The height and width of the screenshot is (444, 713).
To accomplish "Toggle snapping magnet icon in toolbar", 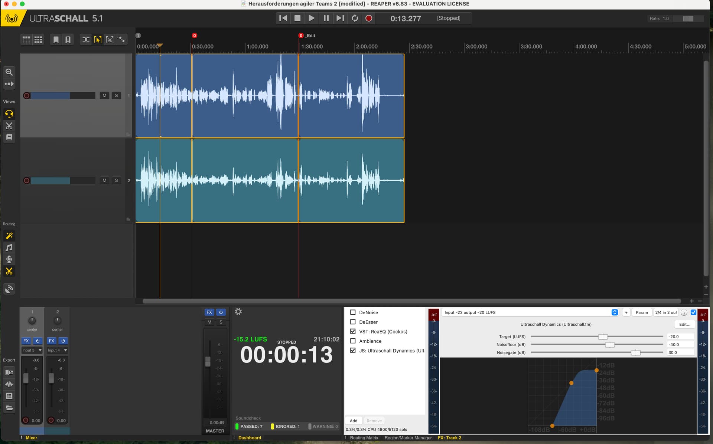I will (86, 40).
